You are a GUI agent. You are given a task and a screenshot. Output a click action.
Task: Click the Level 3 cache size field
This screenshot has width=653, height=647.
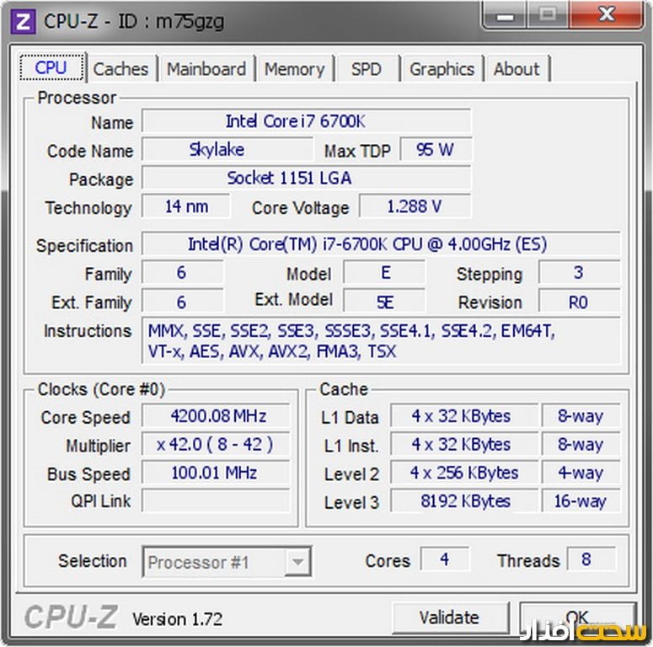[464, 501]
